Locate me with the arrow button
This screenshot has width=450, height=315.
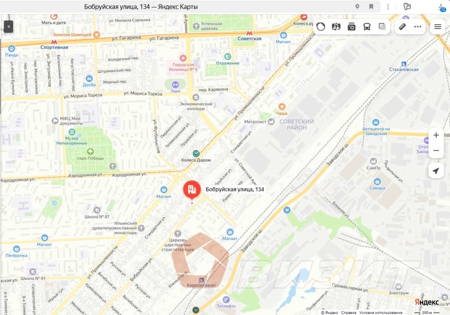[436, 171]
